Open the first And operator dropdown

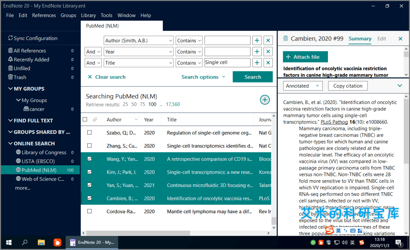93,52
